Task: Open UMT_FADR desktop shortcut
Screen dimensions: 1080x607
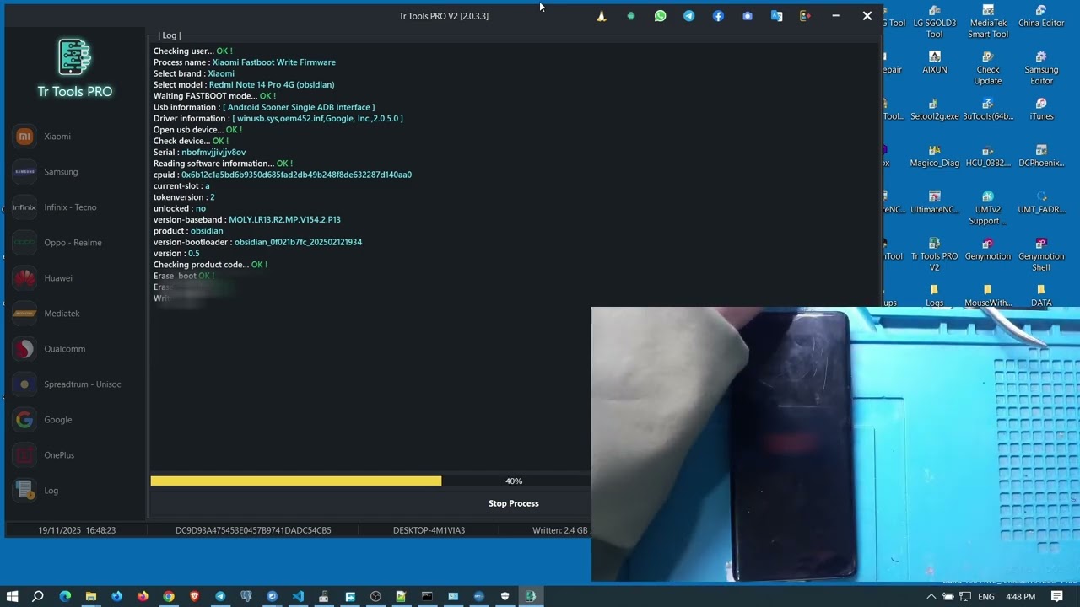Action: point(1041,203)
